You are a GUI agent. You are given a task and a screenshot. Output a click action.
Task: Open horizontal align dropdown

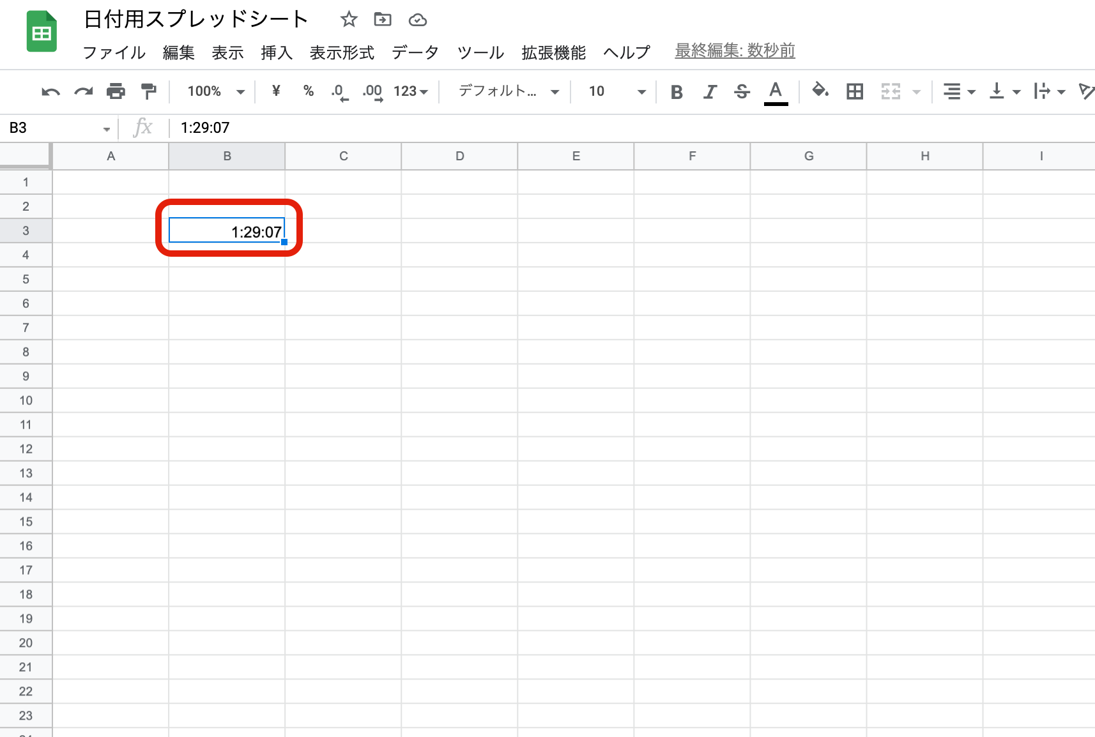pyautogui.click(x=960, y=91)
